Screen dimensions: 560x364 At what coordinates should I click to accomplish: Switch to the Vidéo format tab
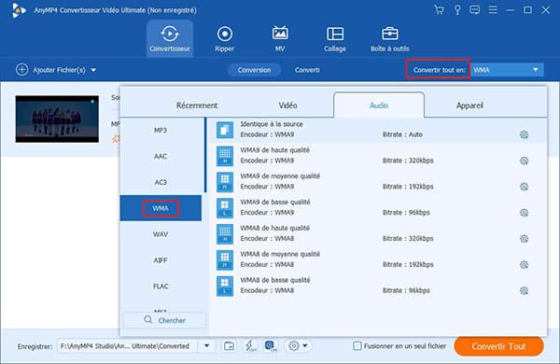287,105
